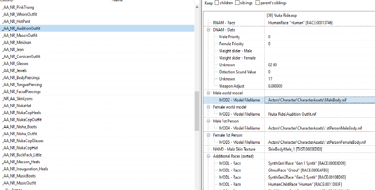Image resolution: width=375 pixels, height=190 pixels.
Task: Collapse the Female world model section
Action: [x=208, y=107]
